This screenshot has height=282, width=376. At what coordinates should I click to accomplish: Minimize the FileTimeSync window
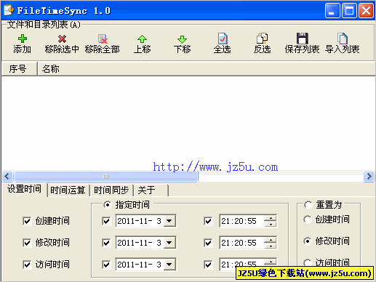(332, 10)
